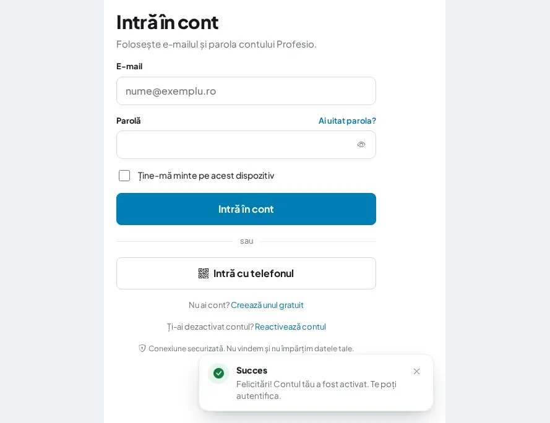Click the Succes toast title
Screen dimensions: 550x423
pos(252,370)
